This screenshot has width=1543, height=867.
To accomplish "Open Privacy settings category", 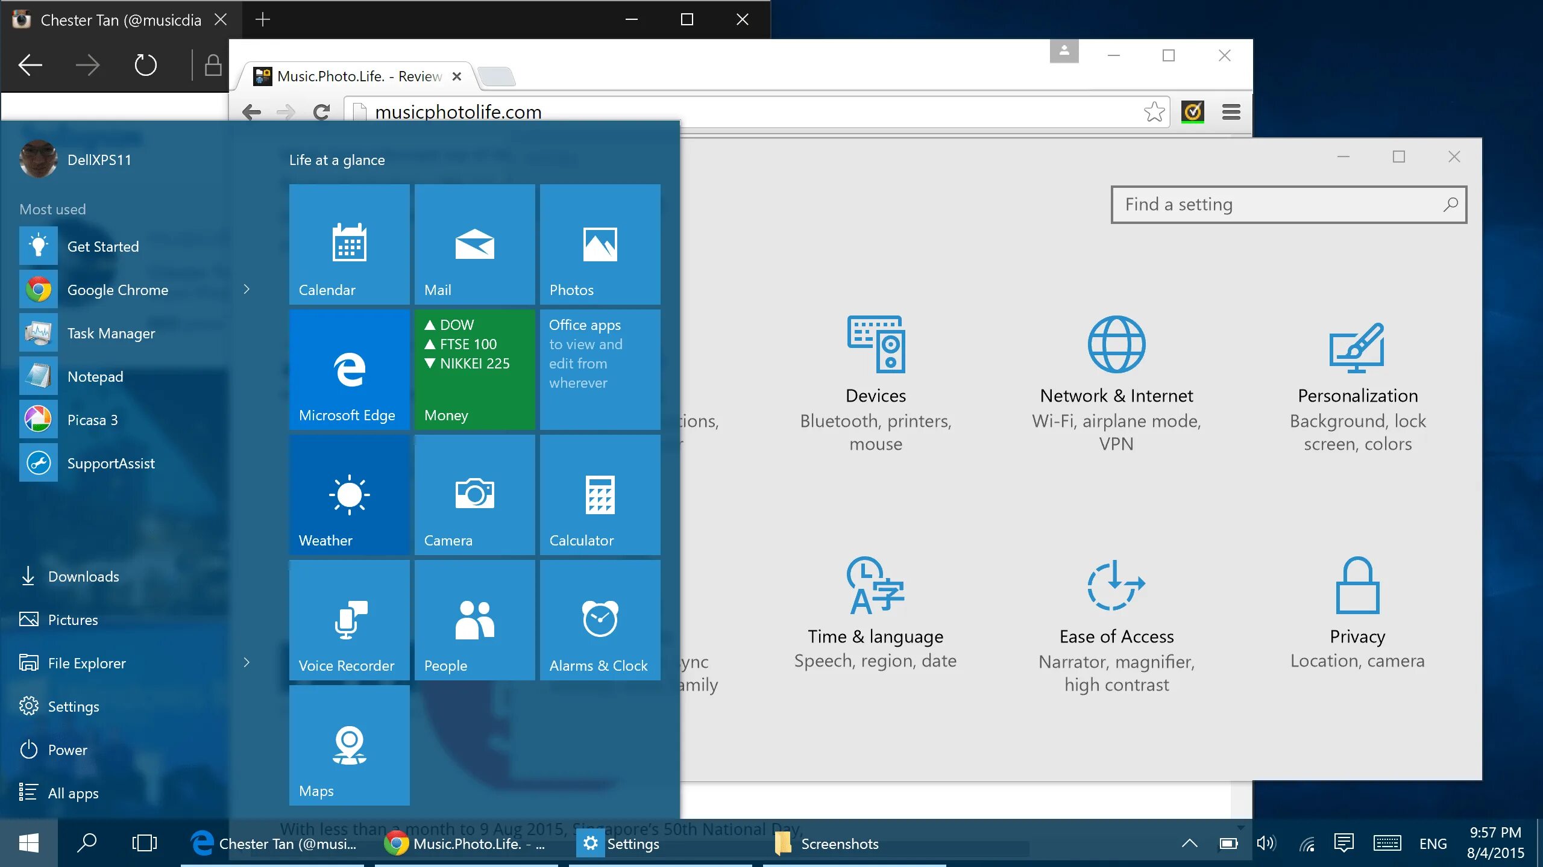I will pyautogui.click(x=1357, y=613).
